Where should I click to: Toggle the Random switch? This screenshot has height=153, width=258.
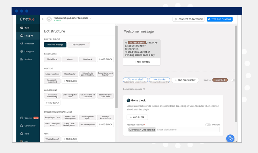[x=208, y=125]
